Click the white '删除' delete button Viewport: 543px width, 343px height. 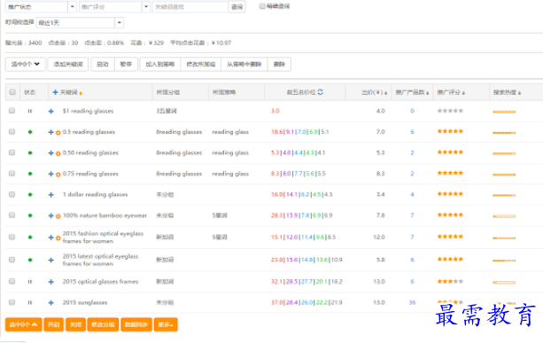(279, 64)
